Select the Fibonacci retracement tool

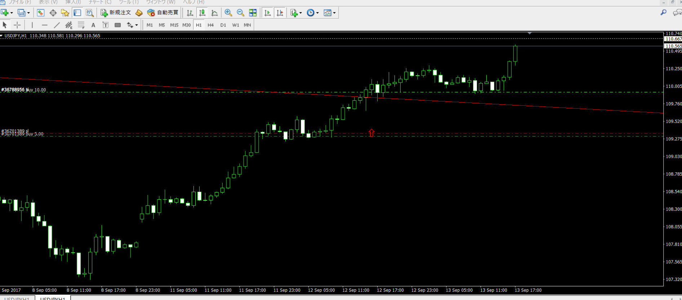[81, 25]
